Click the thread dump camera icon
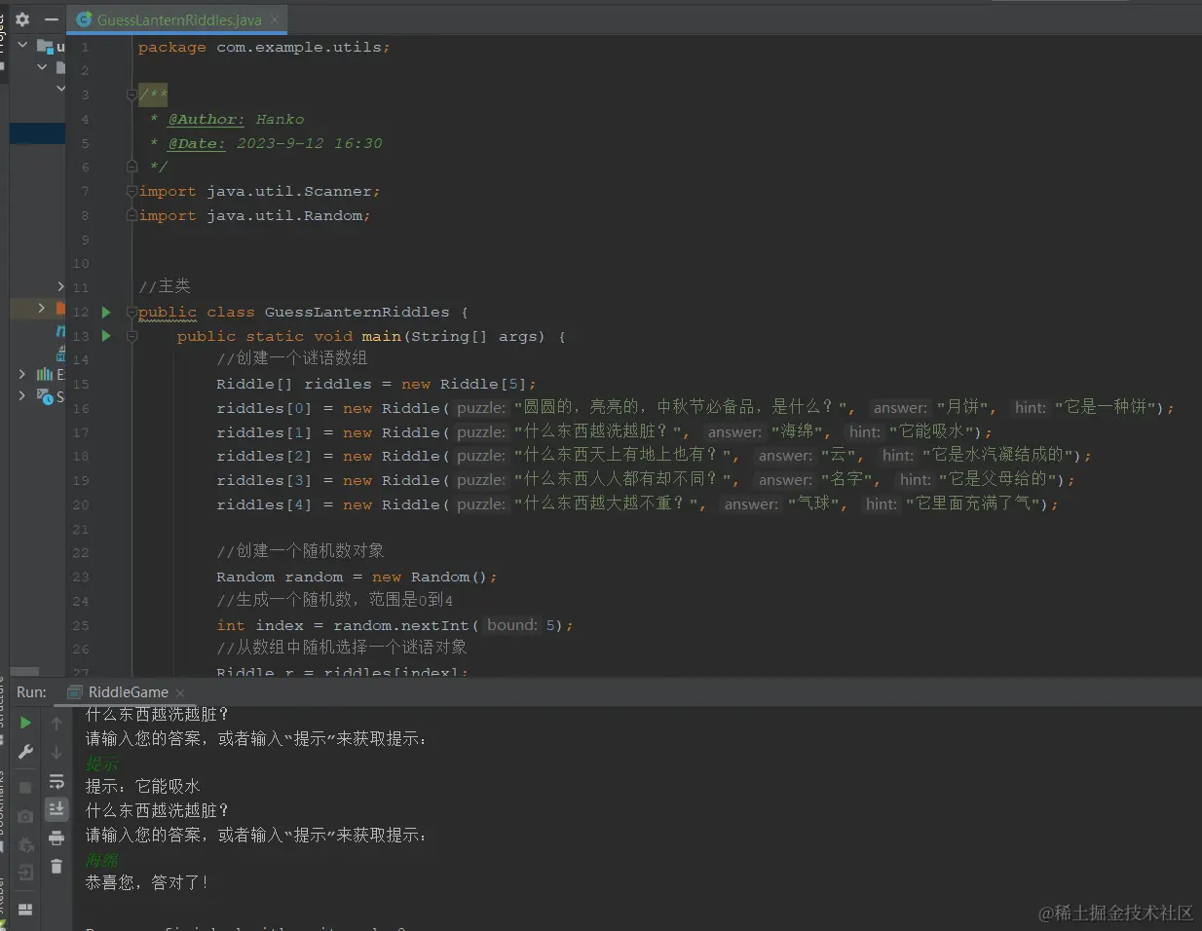This screenshot has height=931, width=1202. [26, 816]
